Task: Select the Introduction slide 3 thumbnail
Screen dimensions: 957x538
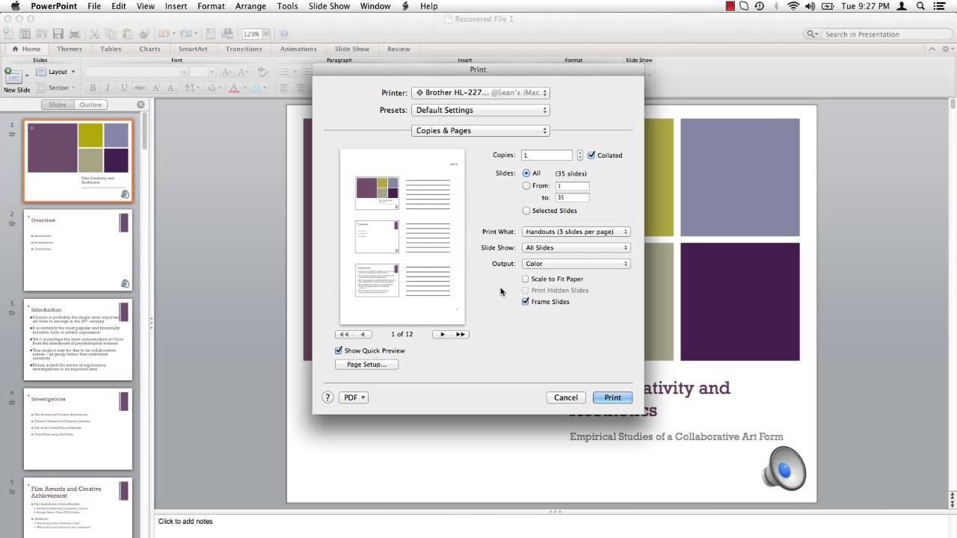Action: point(78,340)
